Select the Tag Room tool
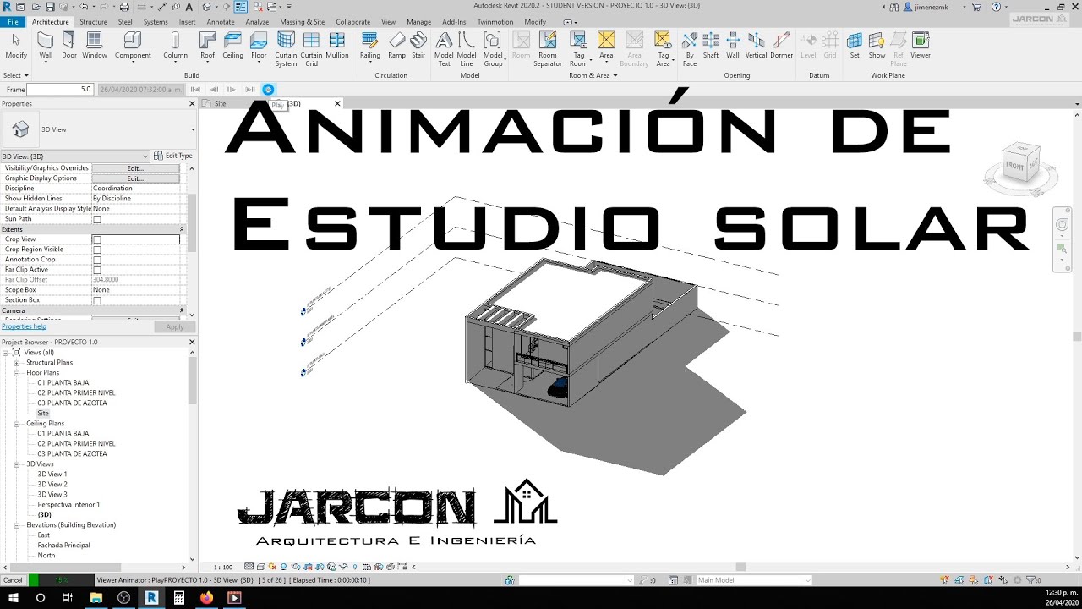This screenshot has width=1082, height=609. (578, 48)
